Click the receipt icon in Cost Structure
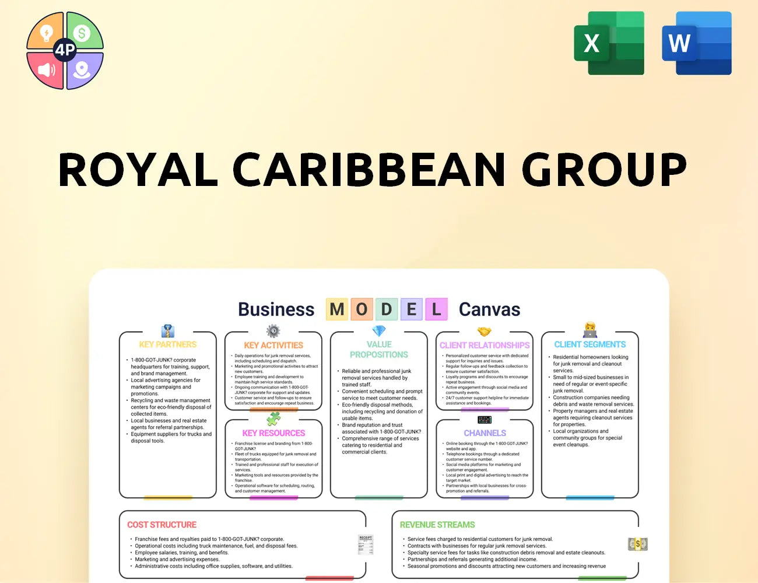The image size is (758, 583). (366, 545)
